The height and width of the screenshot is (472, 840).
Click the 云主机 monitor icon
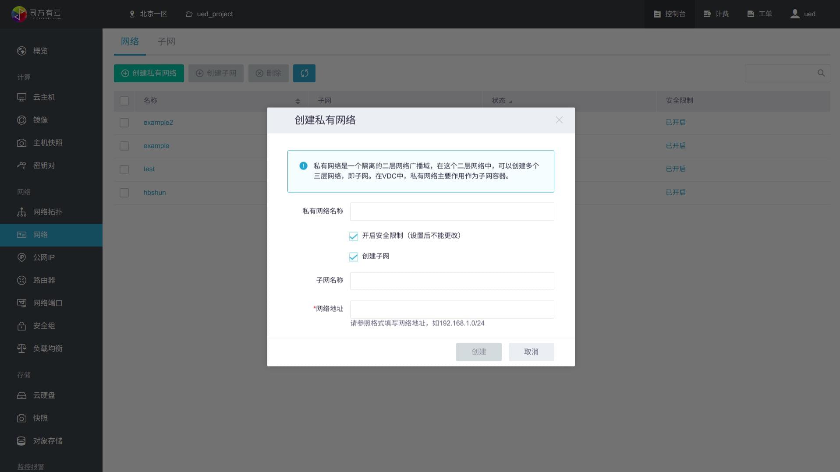coord(21,97)
